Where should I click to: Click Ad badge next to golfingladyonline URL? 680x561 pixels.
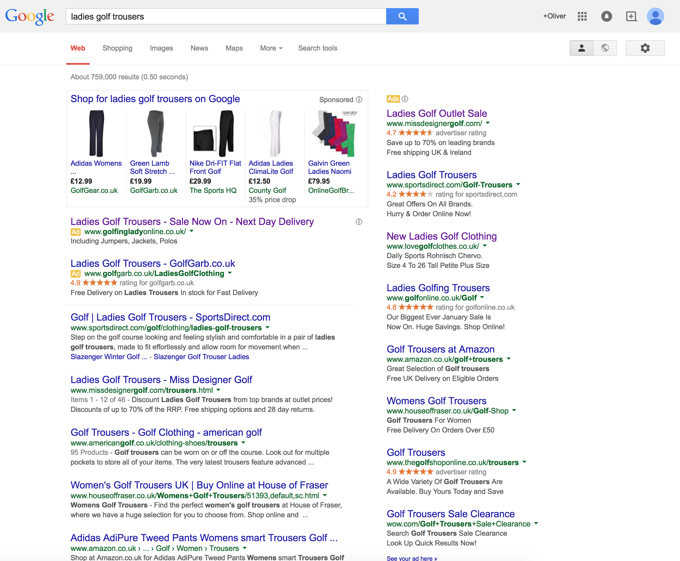point(75,232)
